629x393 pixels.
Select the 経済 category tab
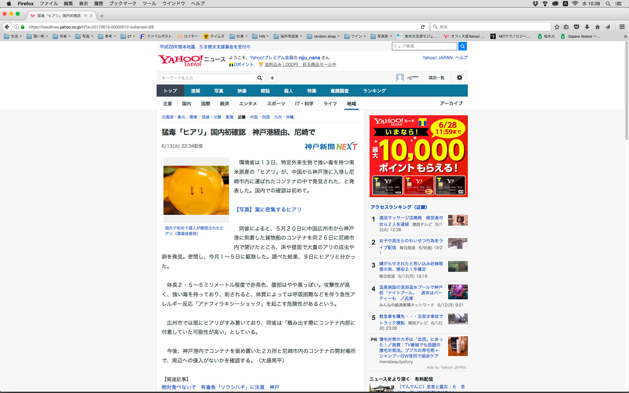[224, 103]
